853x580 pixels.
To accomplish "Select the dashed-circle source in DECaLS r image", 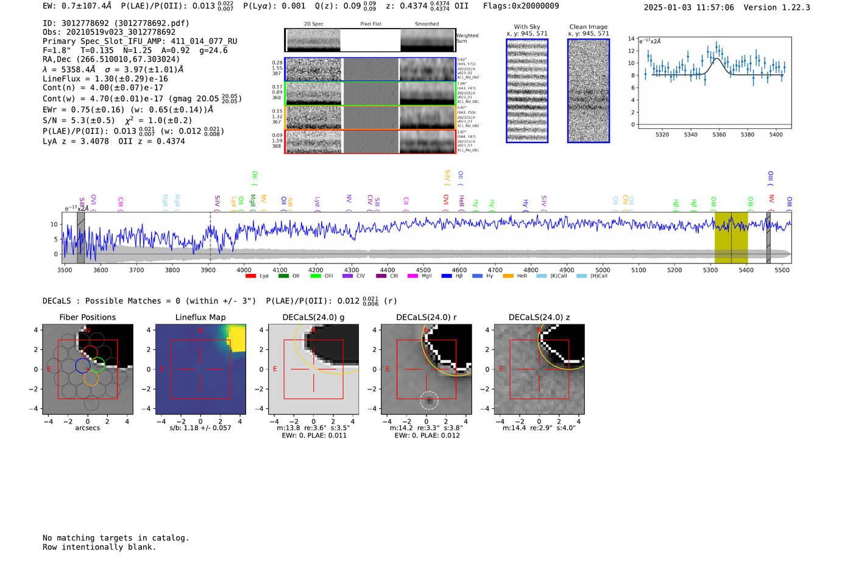I will [x=429, y=400].
